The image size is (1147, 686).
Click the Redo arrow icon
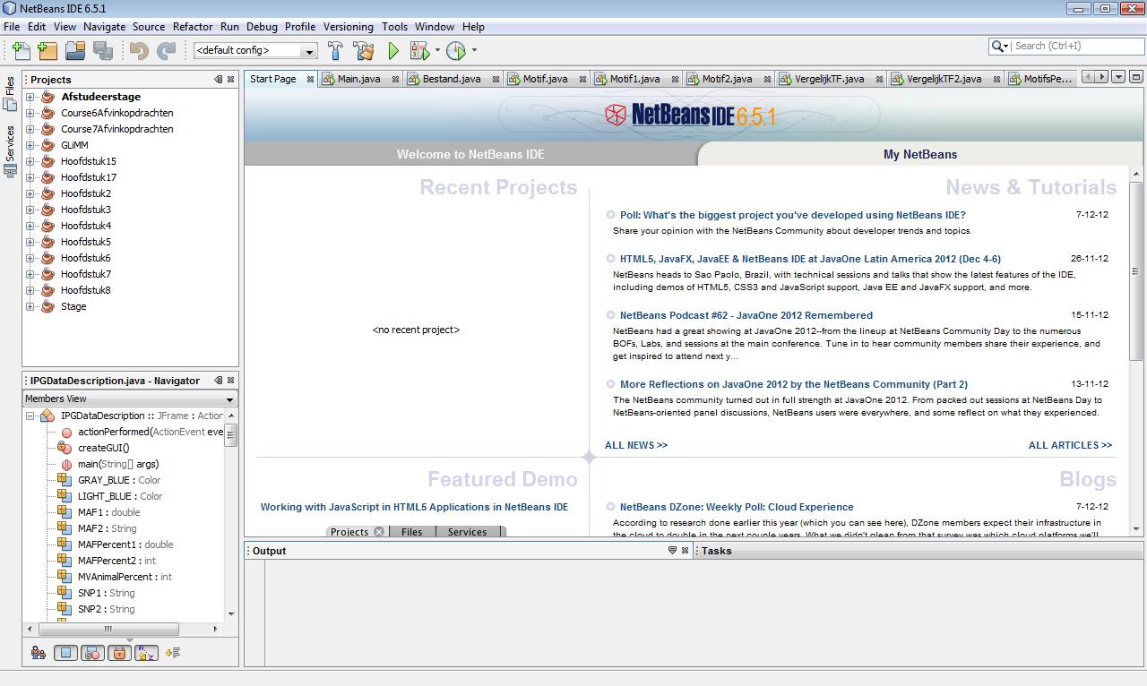pos(166,51)
